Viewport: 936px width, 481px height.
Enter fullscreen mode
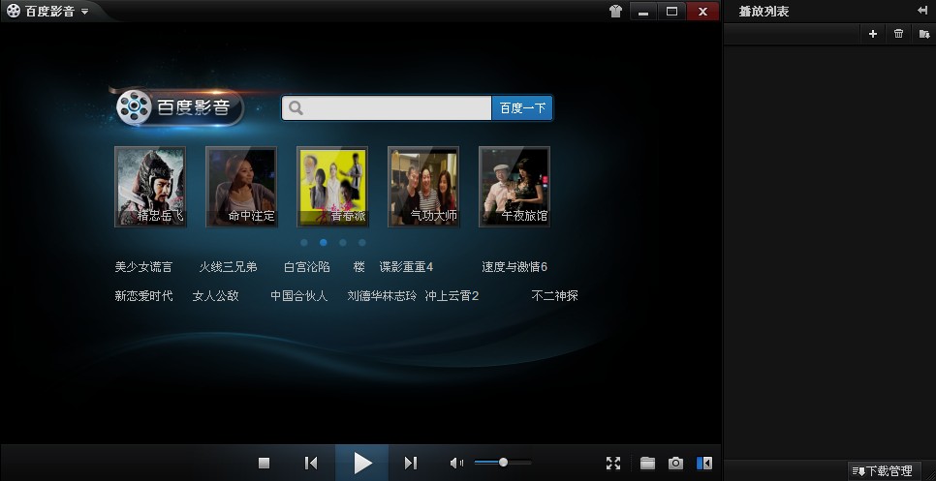pos(613,464)
